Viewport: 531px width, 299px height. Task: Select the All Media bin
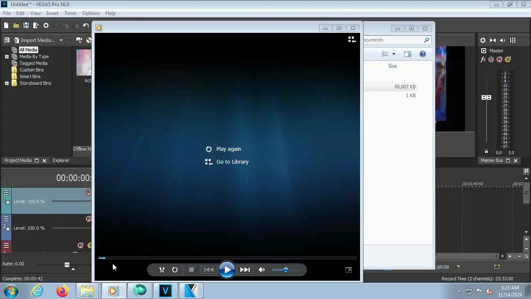pos(28,50)
